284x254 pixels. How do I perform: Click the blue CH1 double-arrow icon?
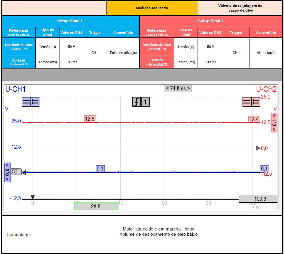[x=35, y=102]
